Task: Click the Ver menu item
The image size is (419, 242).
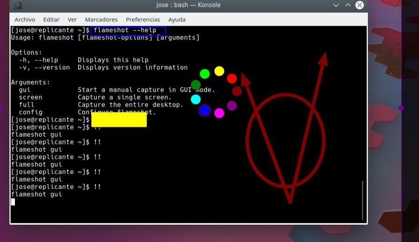Action: (x=72, y=20)
